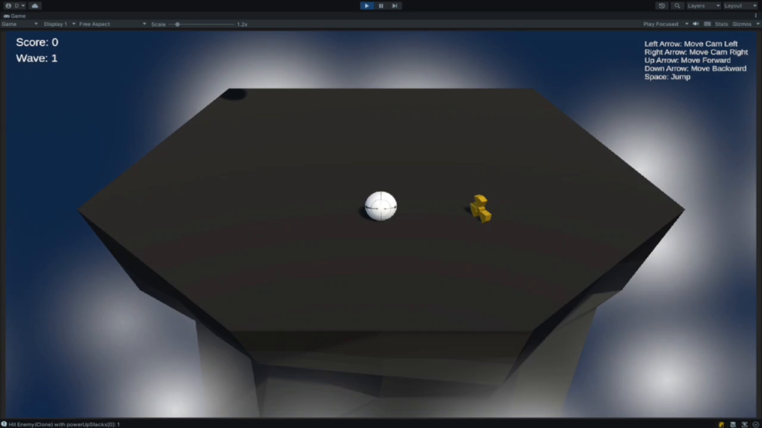Click the 'Right Arrow: Move Cam Right' text
Screen dimensions: 762x428
[x=696, y=52]
